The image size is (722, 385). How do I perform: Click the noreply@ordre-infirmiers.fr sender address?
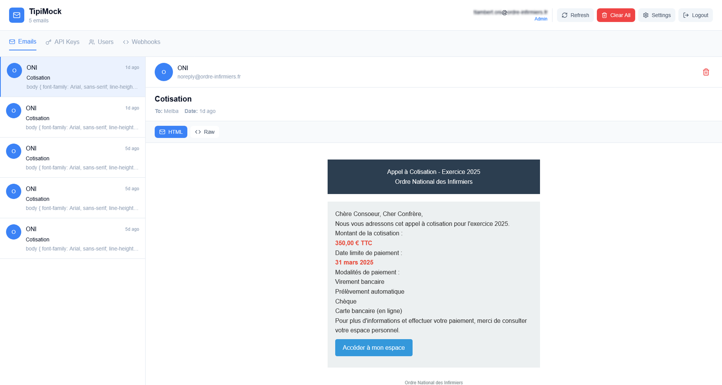click(x=209, y=77)
